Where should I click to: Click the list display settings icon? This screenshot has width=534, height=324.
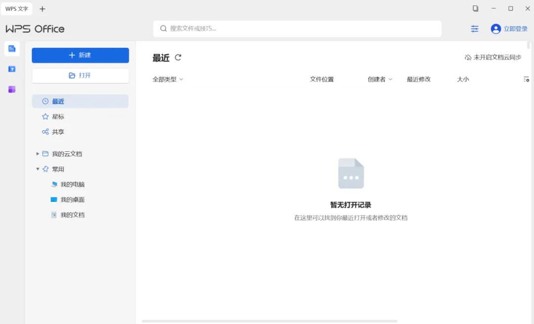click(x=526, y=79)
